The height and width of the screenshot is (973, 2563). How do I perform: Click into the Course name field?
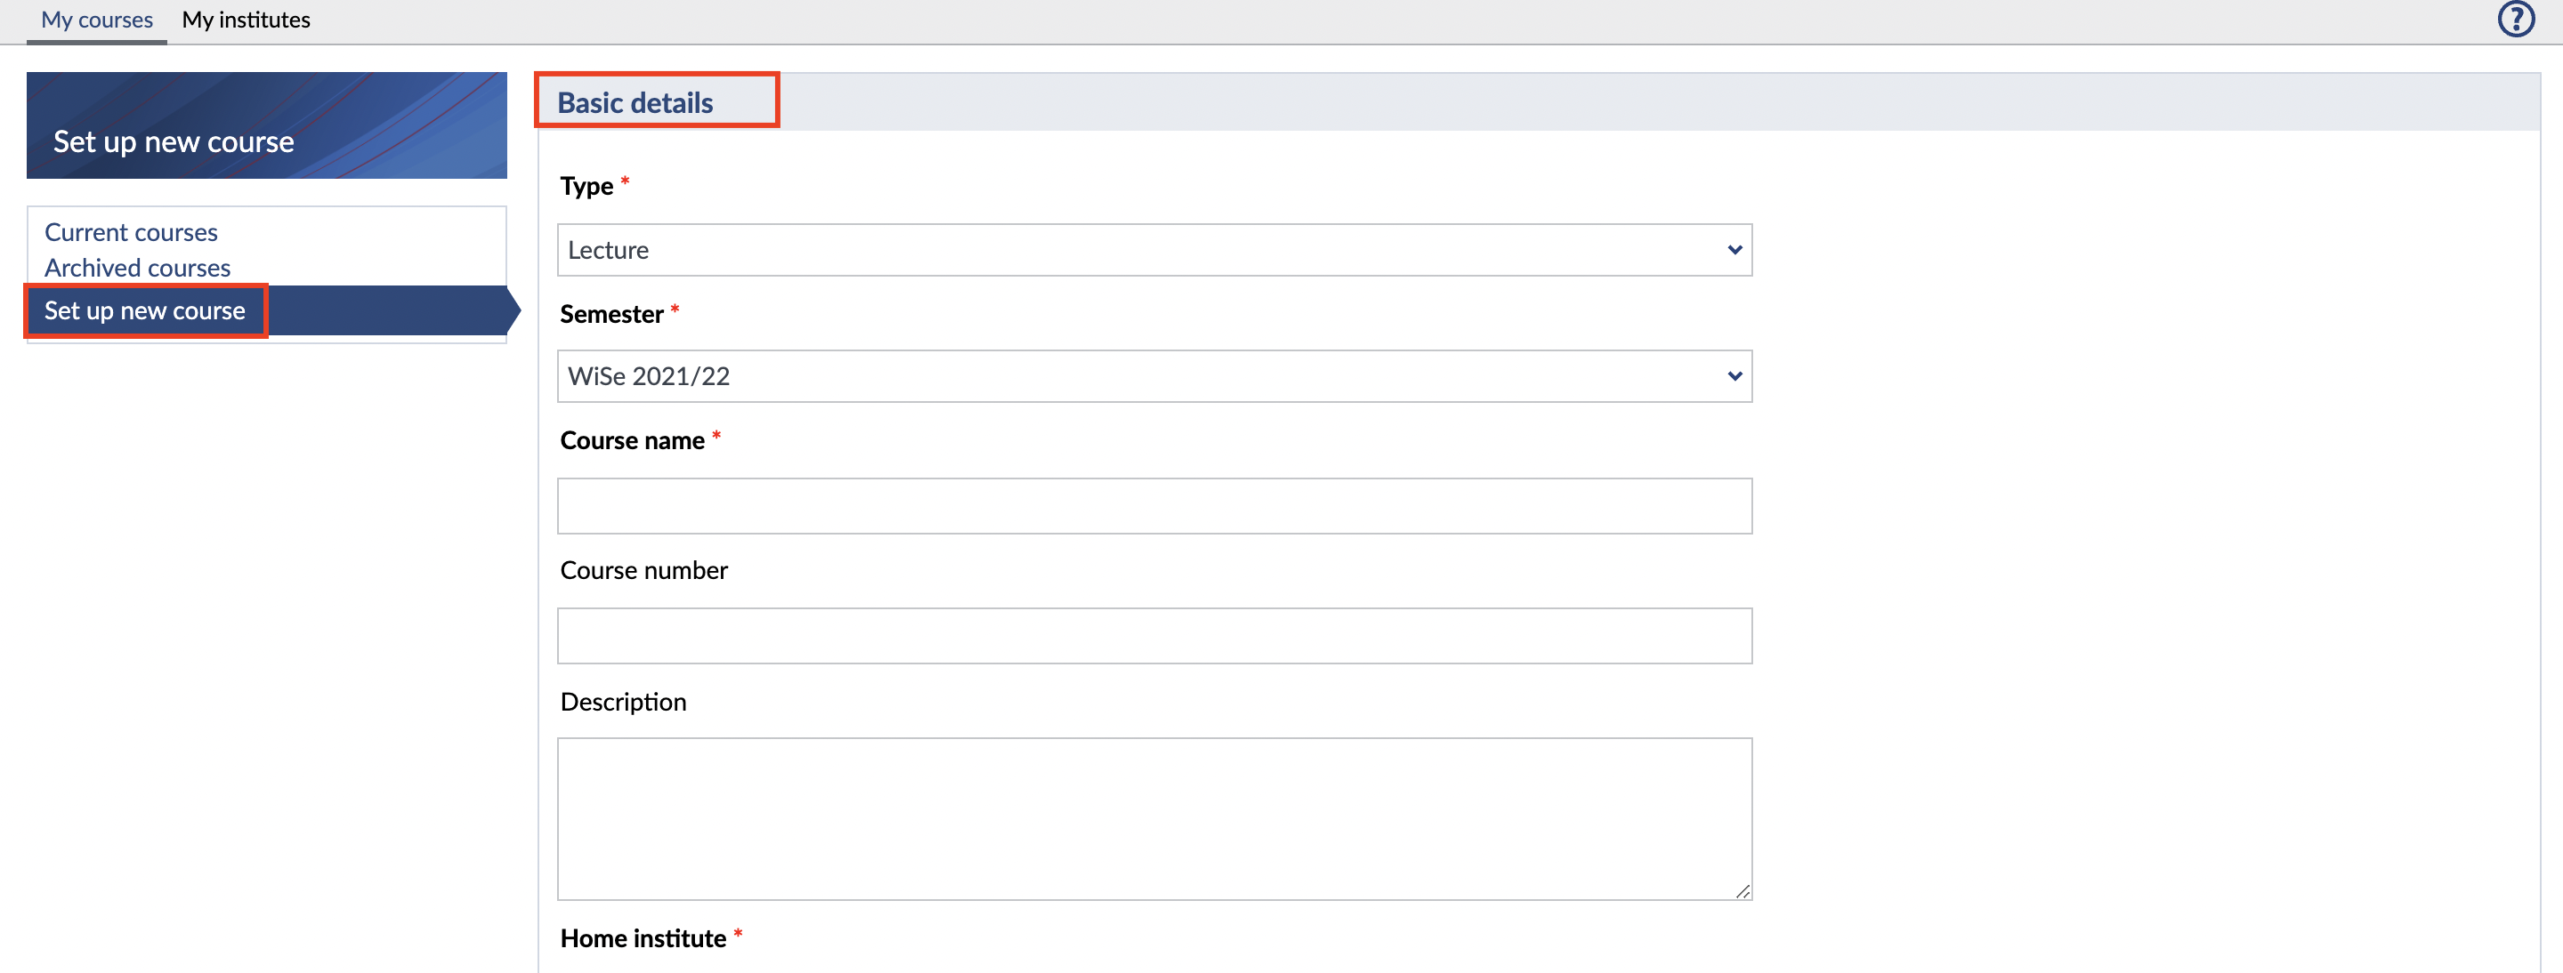click(x=1154, y=506)
